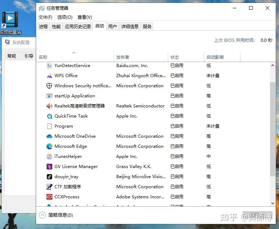Click the scrollbar down arrow
This screenshot has height=229, width=279.
pyautogui.click(x=273, y=203)
